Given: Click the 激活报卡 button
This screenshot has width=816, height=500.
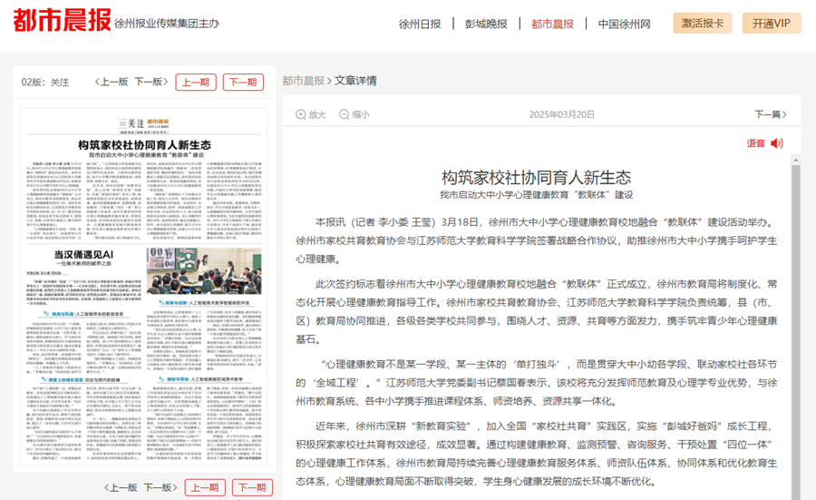Looking at the screenshot, I should tap(703, 24).
